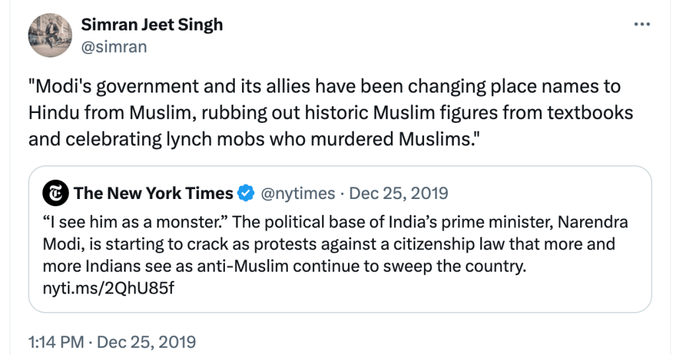Image resolution: width=676 pixels, height=355 pixels.
Task: Open the more options ellipsis menu
Action: tap(642, 25)
